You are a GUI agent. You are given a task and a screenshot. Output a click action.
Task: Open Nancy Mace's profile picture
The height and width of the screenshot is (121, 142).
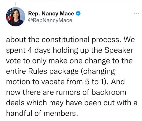pyautogui.click(x=15, y=17)
